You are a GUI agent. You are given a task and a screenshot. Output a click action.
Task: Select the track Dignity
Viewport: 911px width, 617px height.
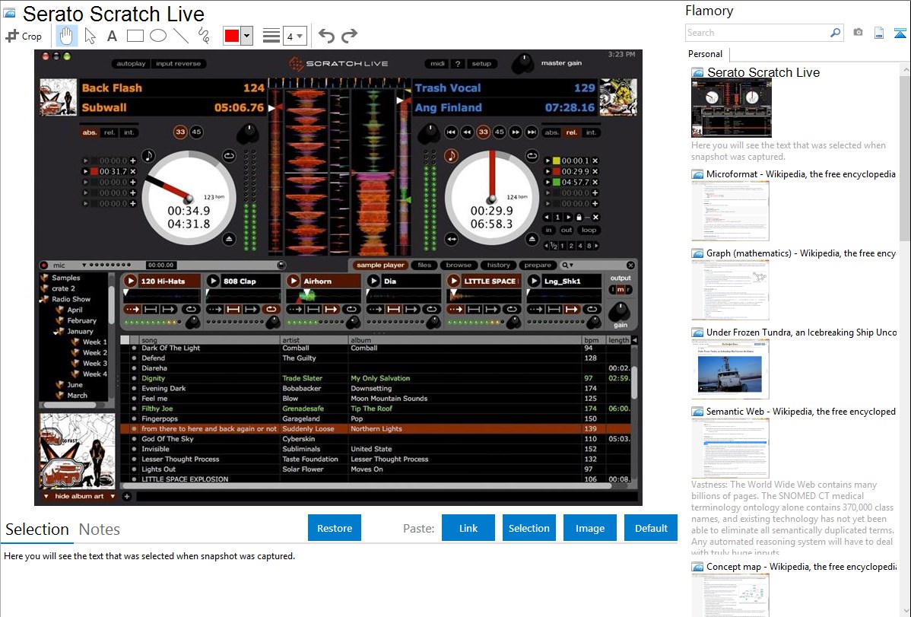[x=376, y=378]
